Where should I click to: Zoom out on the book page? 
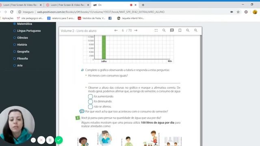196,30
